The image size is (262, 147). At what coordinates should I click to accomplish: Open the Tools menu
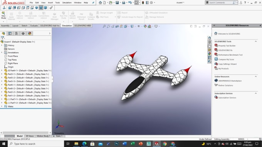pyautogui.click(x=57, y=3)
